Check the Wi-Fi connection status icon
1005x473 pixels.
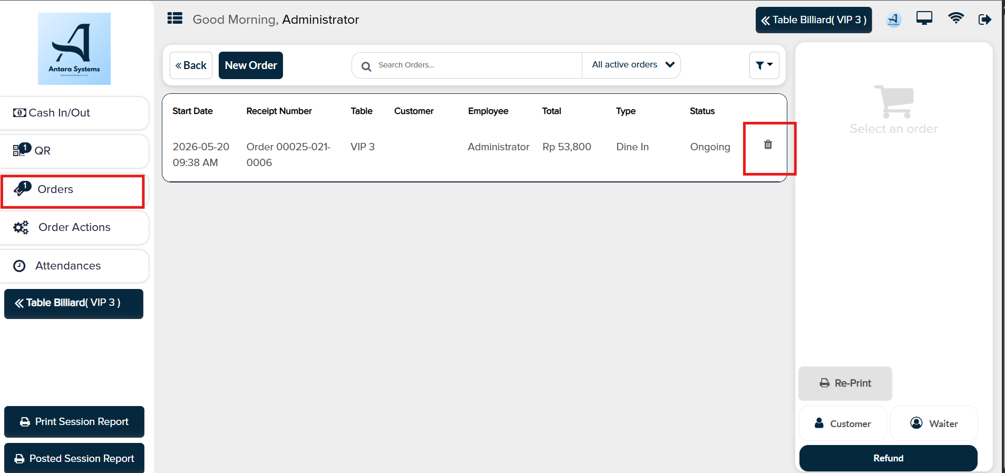tap(956, 18)
